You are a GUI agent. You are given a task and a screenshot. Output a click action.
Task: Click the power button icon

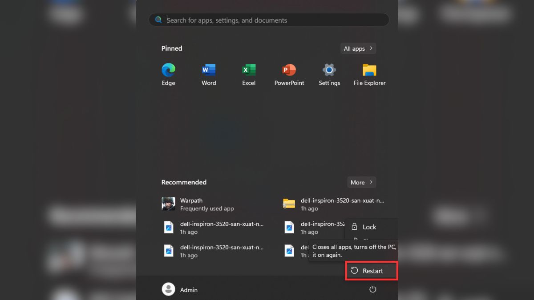(373, 289)
